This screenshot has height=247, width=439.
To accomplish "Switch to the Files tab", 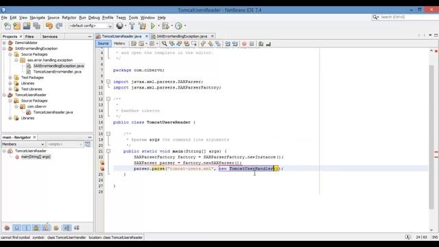I will (29, 36).
